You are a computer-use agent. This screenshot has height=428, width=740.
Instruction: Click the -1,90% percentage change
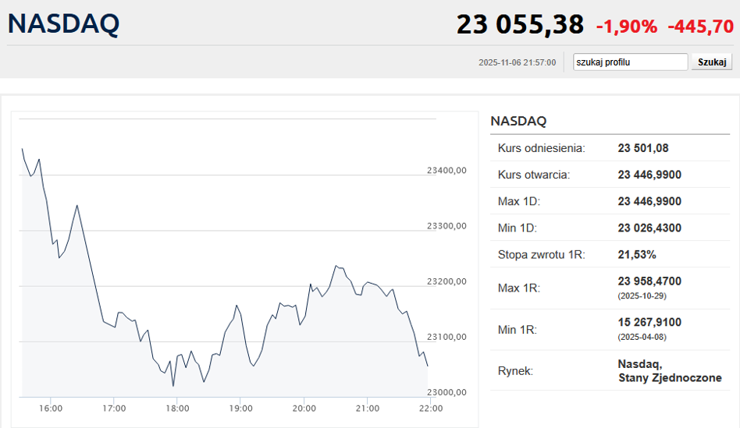point(627,27)
